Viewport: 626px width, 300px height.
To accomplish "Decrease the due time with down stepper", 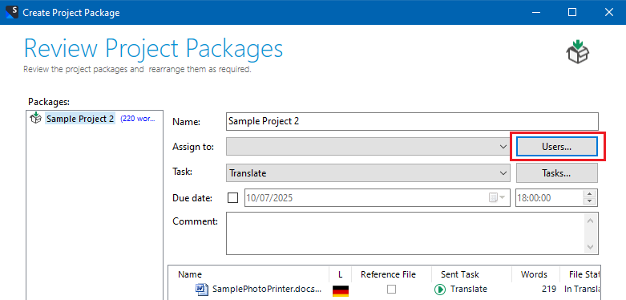I will point(590,201).
